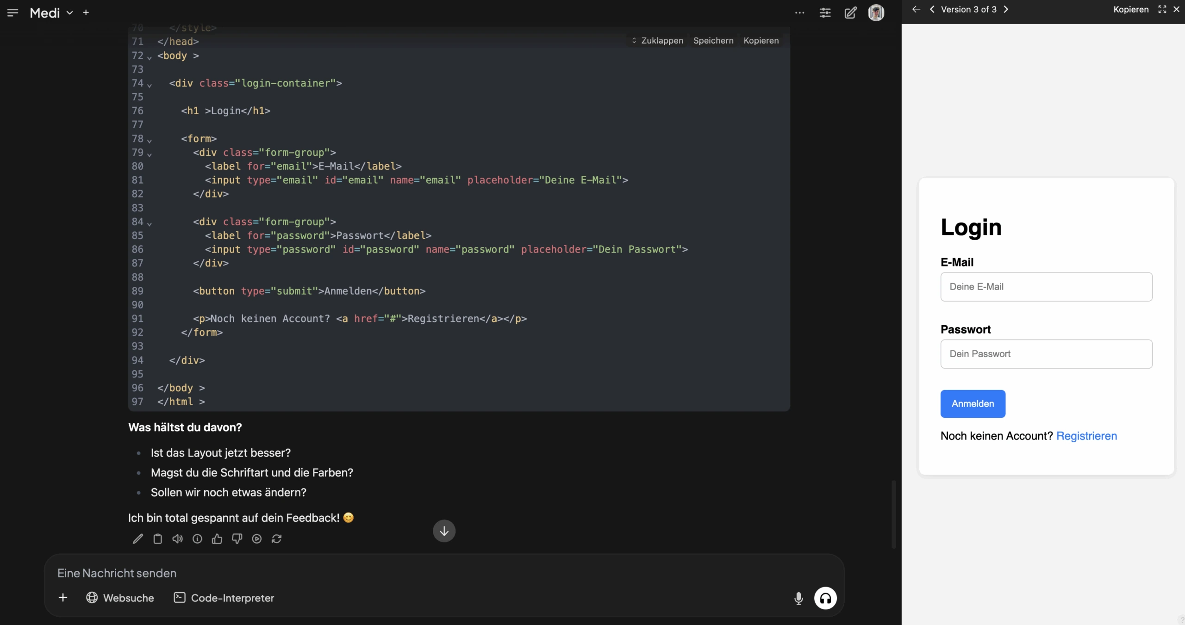1185x625 pixels.
Task: Go to next artifact version
Action: click(1005, 9)
